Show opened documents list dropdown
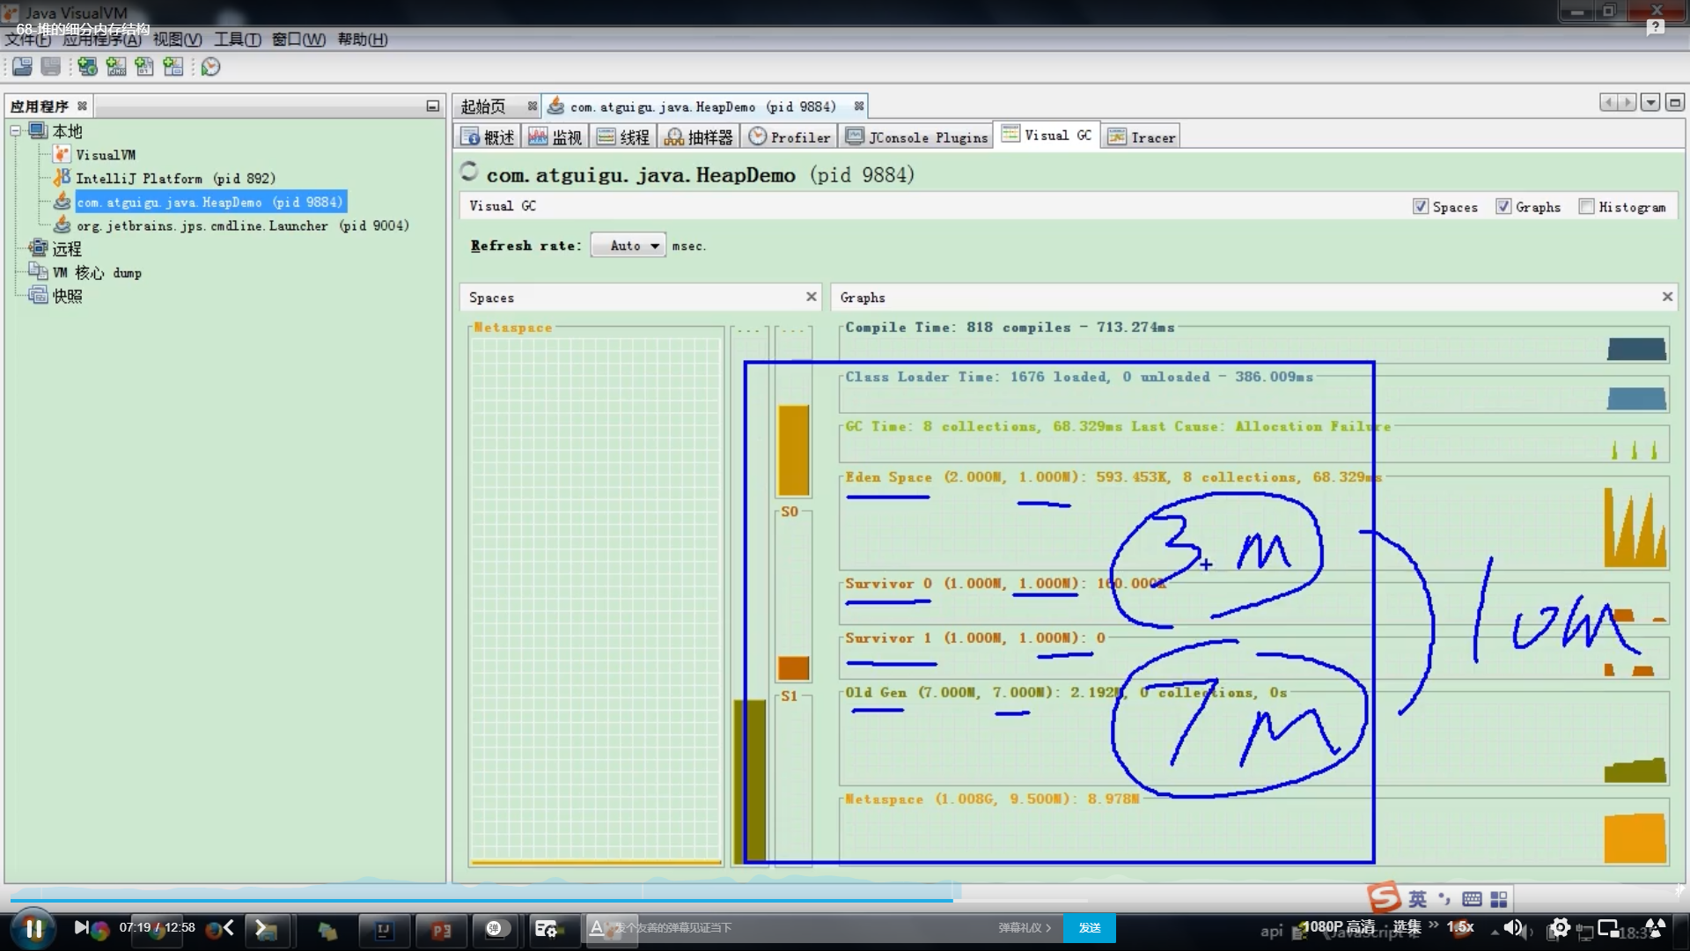1690x951 pixels. point(1650,103)
